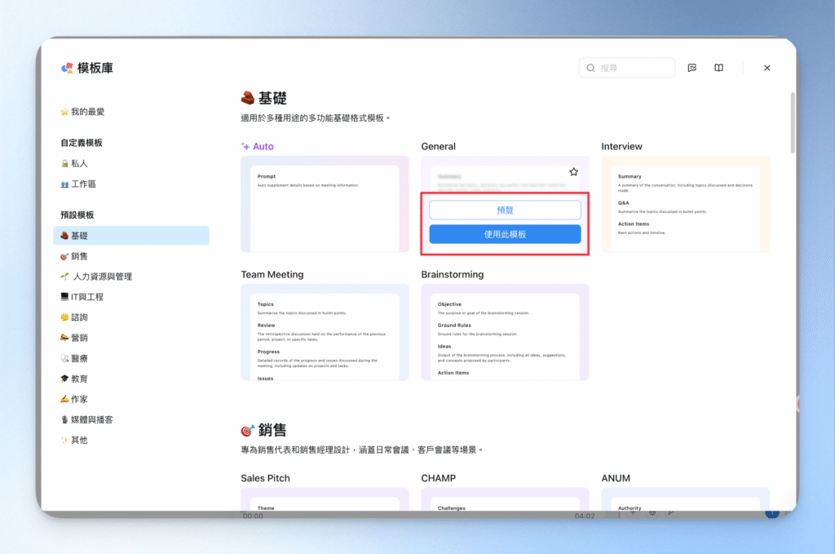The height and width of the screenshot is (554, 835).
Task: Select the 作家 category
Action: pyautogui.click(x=74, y=399)
